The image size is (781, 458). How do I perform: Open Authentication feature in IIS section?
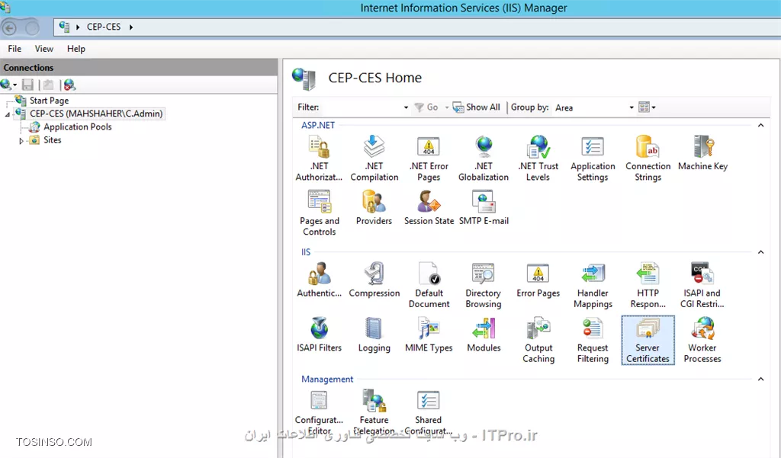click(320, 280)
